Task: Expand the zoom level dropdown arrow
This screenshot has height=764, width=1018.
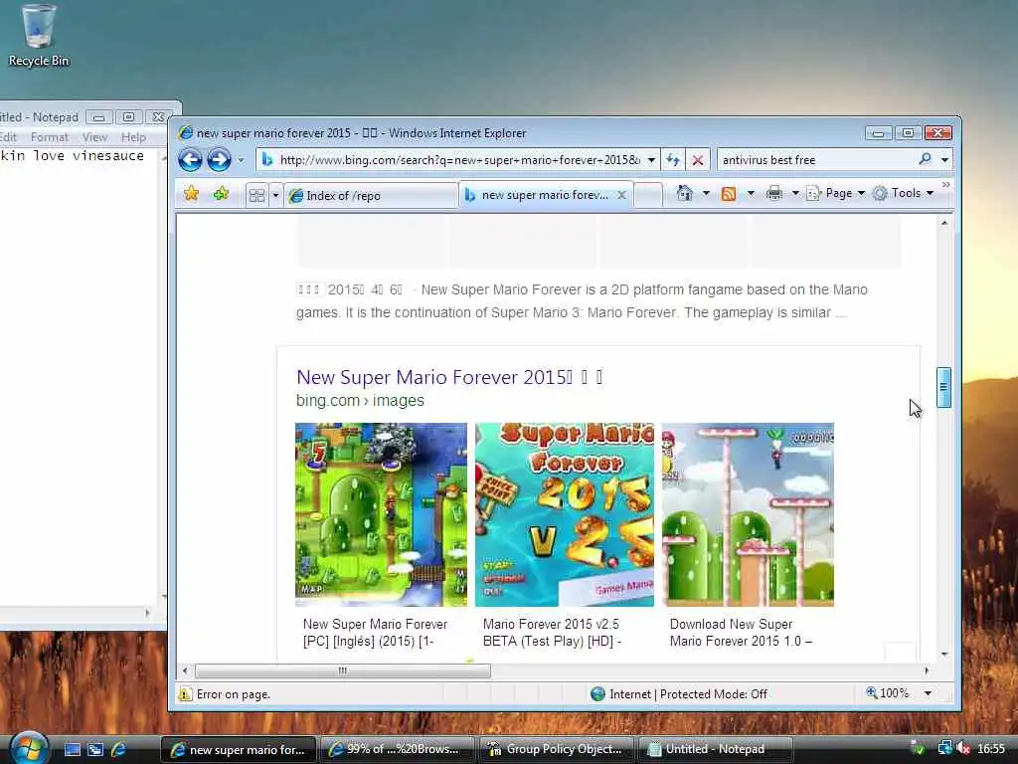Action: pos(928,693)
